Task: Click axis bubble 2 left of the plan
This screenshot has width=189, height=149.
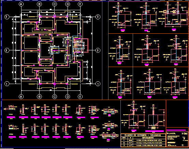Action: click(7, 50)
